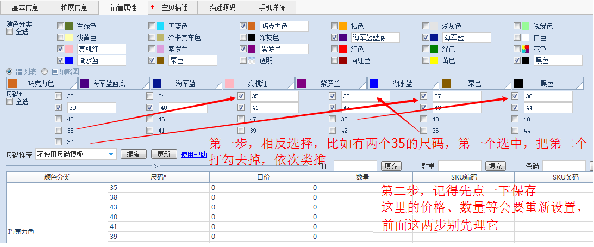
Task: Click the 黄色 yellow swatch icon
Action: pos(434,60)
